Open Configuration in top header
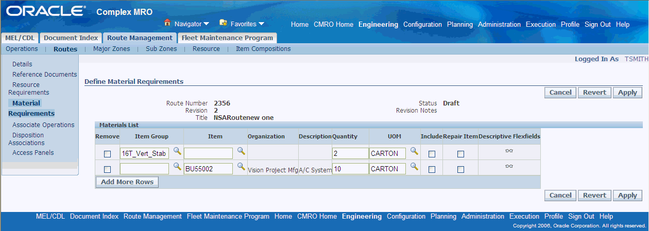This screenshot has width=649, height=231. click(x=422, y=24)
